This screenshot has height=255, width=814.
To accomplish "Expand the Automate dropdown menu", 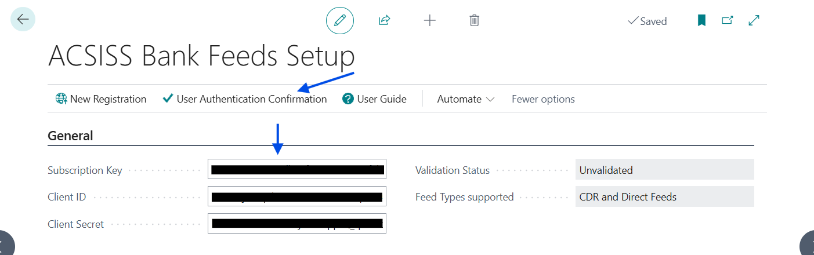I will 465,99.
